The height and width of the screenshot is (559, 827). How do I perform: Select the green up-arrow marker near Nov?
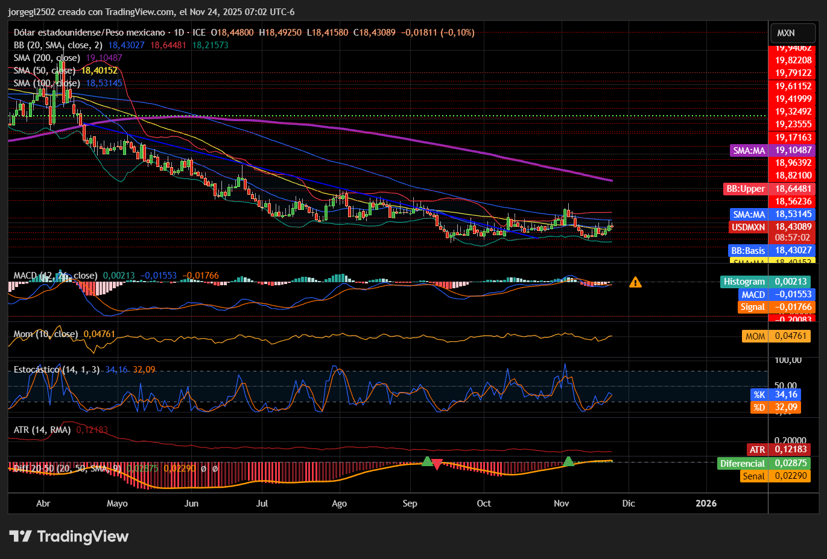[568, 461]
